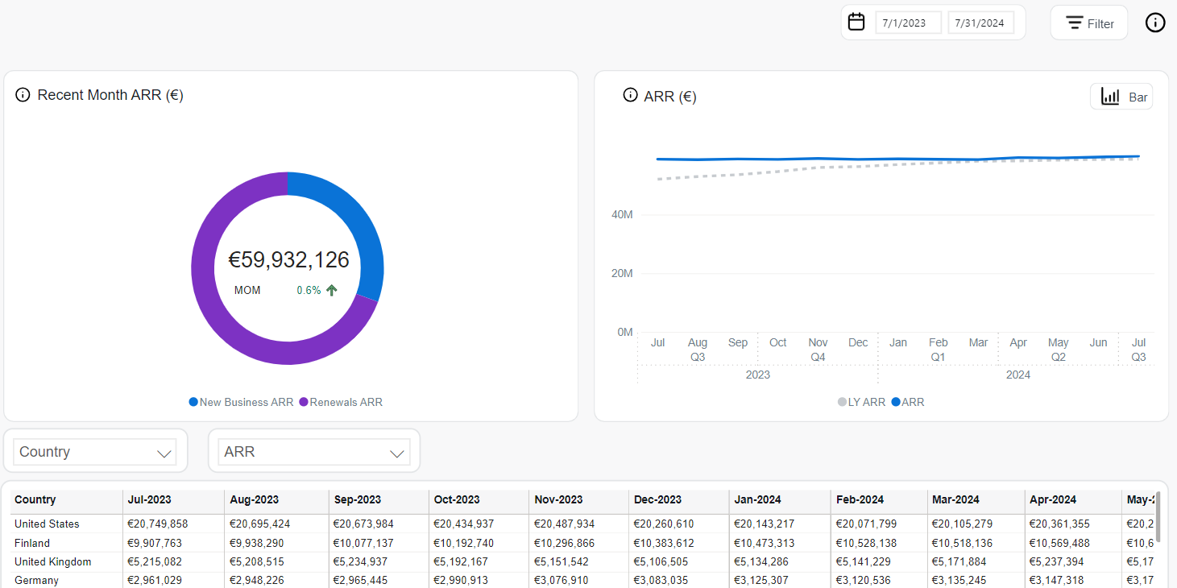This screenshot has height=588, width=1177.
Task: Sort by the Country column header
Action: pos(66,499)
